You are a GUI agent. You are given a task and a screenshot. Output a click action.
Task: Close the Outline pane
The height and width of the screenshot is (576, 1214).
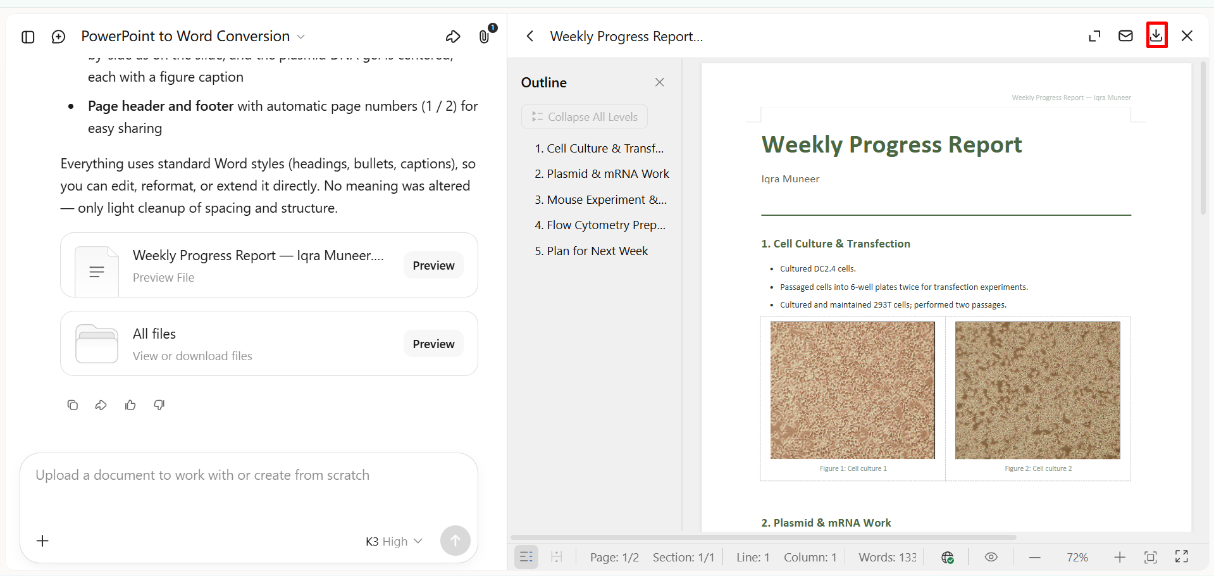659,82
